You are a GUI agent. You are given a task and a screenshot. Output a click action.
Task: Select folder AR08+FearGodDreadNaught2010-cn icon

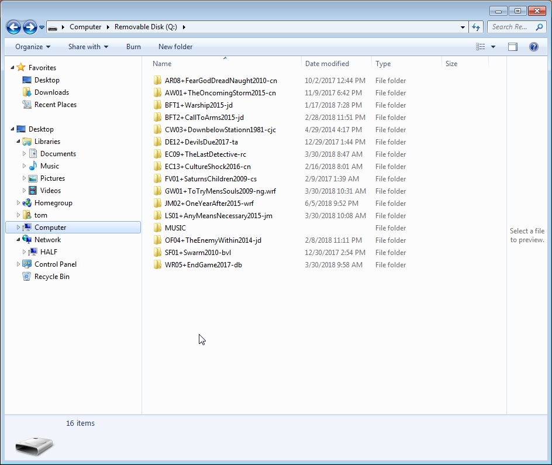pyautogui.click(x=157, y=81)
